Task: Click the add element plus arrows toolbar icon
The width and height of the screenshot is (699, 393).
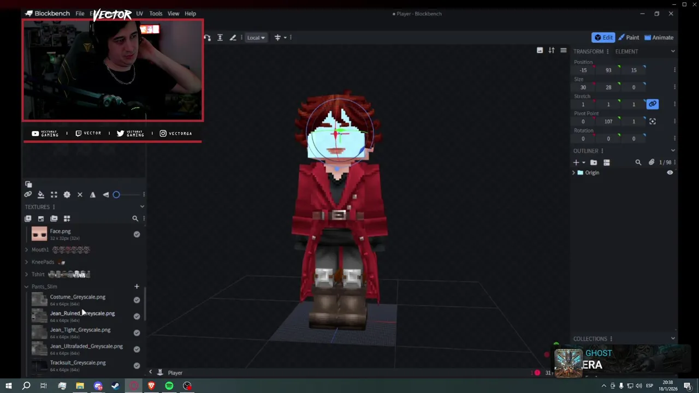Action: pyautogui.click(x=277, y=38)
